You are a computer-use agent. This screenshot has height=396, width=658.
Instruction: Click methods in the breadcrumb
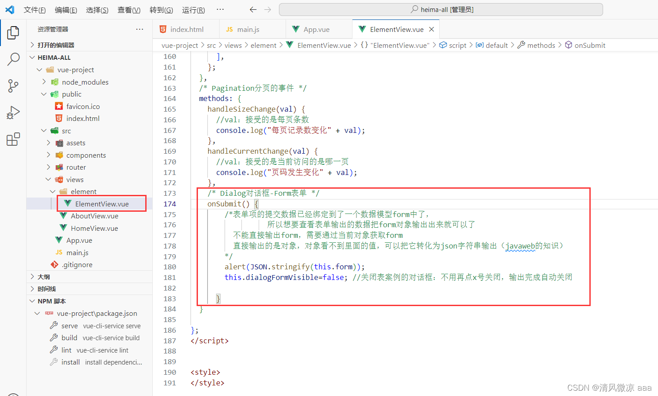(x=536, y=45)
